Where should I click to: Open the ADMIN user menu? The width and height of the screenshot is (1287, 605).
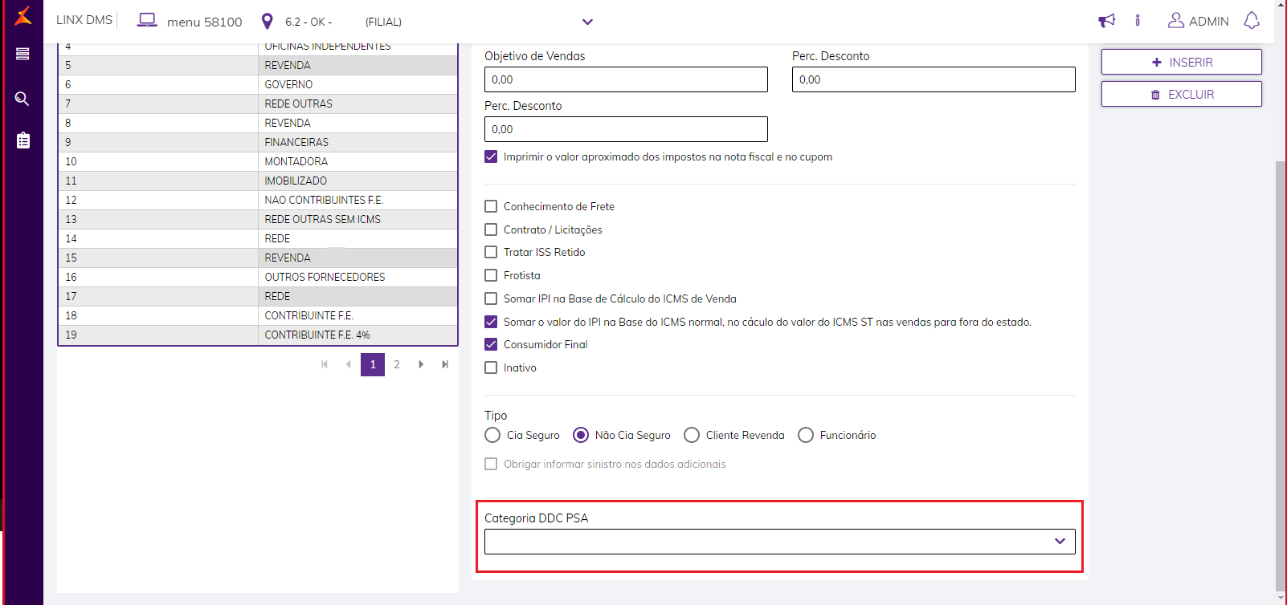pyautogui.click(x=1198, y=21)
